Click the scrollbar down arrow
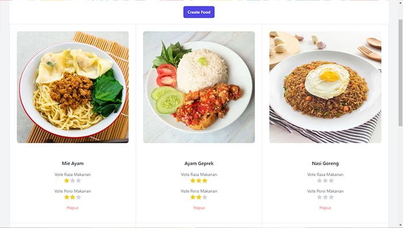 [x=401, y=226]
